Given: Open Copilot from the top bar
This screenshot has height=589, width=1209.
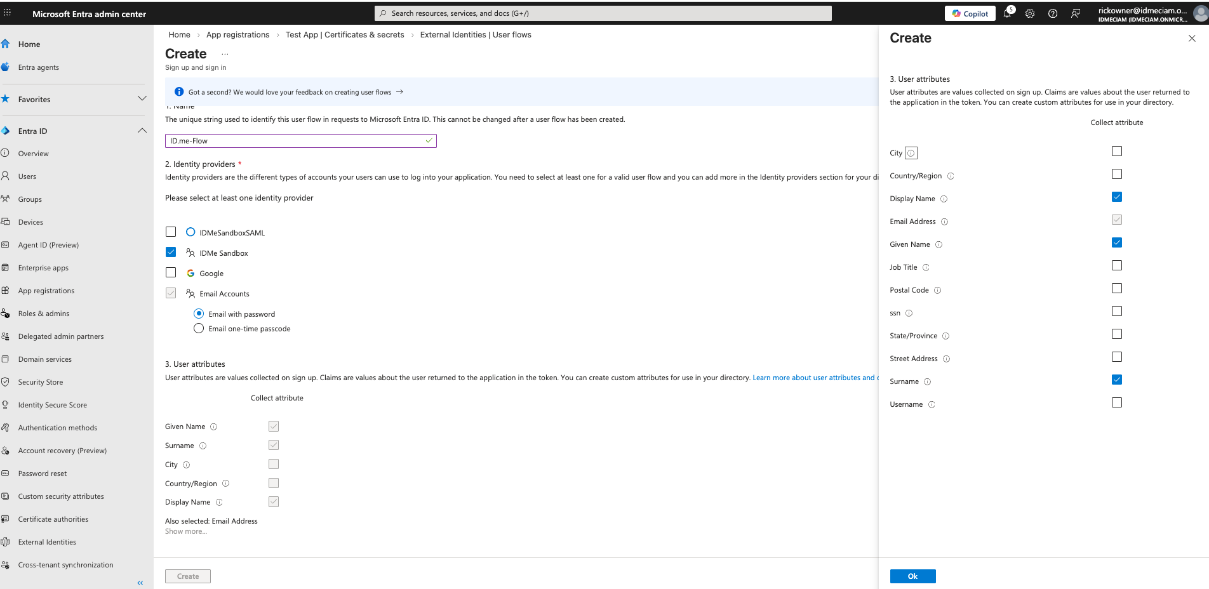Looking at the screenshot, I should [x=970, y=13].
